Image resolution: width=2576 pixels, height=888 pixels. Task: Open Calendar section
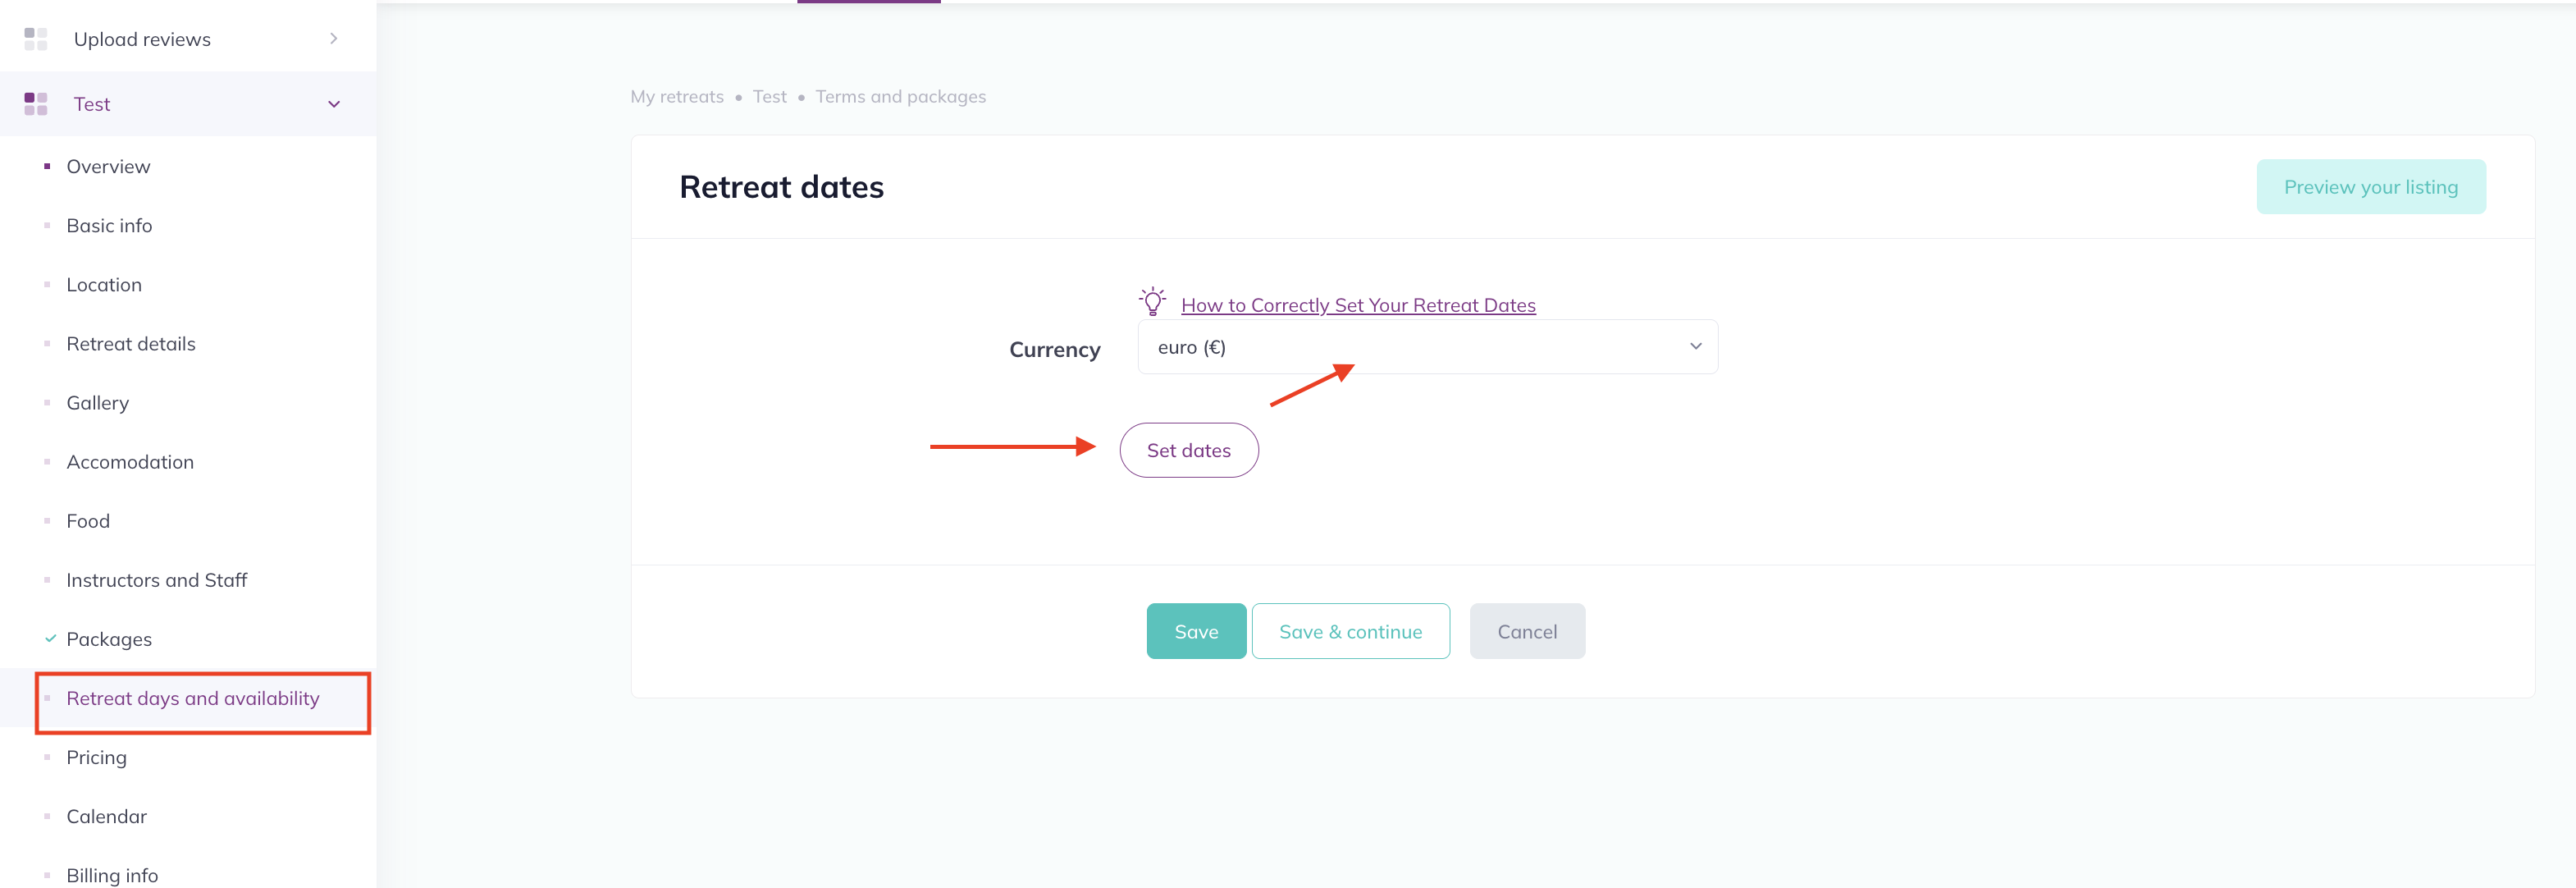coord(107,817)
